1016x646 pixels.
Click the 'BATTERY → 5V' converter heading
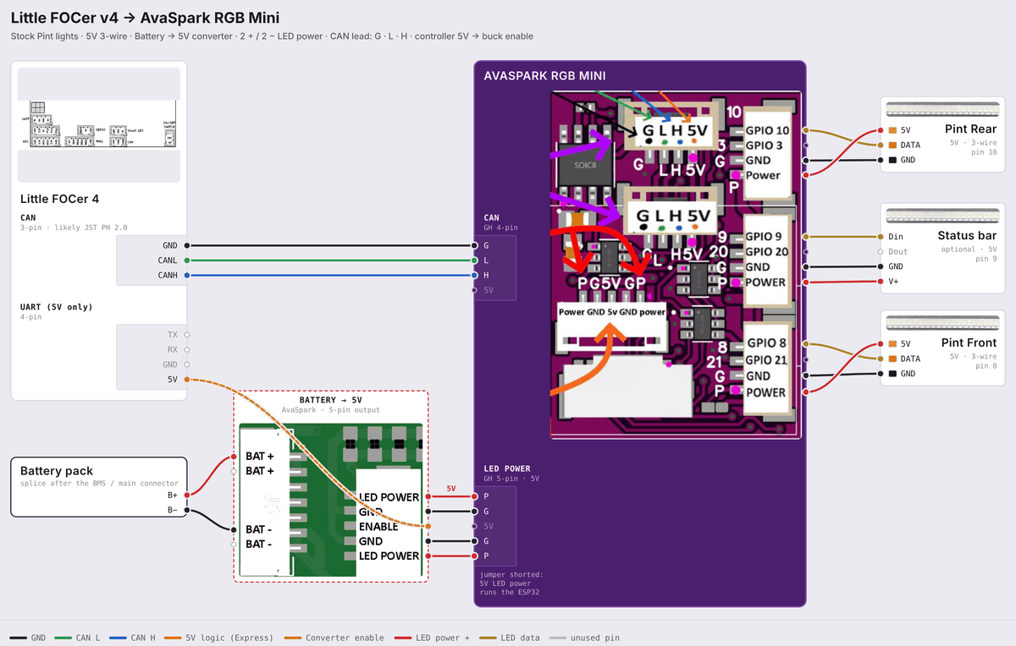pyautogui.click(x=330, y=400)
